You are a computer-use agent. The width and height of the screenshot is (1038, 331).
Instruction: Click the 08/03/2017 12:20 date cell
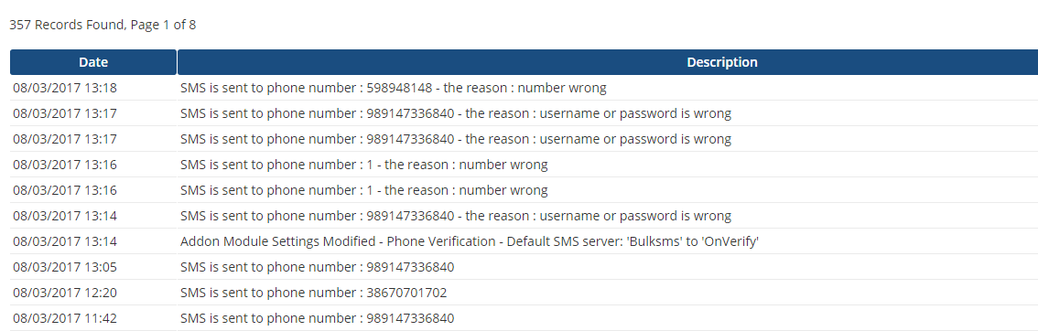click(x=65, y=293)
